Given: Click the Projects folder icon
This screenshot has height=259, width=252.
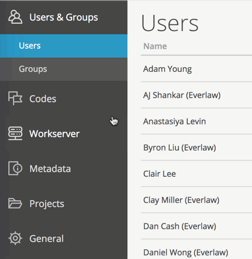Looking at the screenshot, I should [x=15, y=203].
